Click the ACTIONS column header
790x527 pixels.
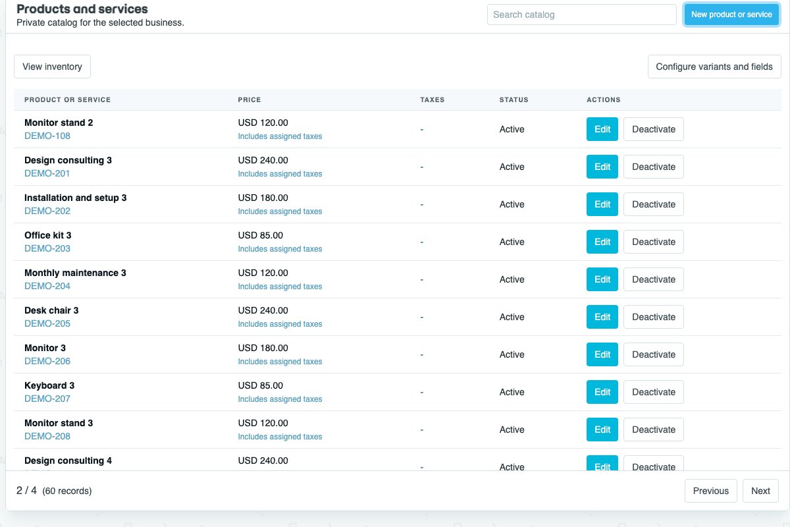604,100
